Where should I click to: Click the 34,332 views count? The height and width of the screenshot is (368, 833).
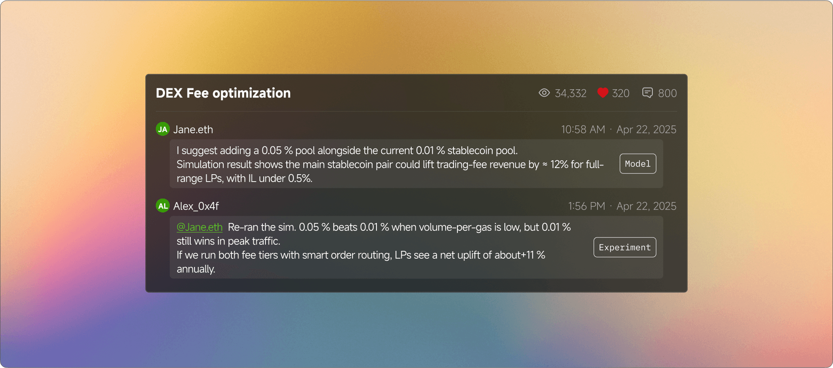point(570,93)
